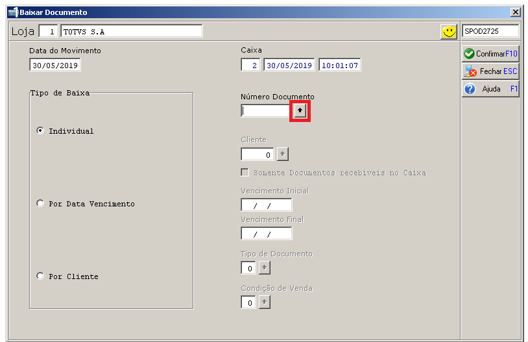Click the yellow smiley face icon

(x=448, y=32)
